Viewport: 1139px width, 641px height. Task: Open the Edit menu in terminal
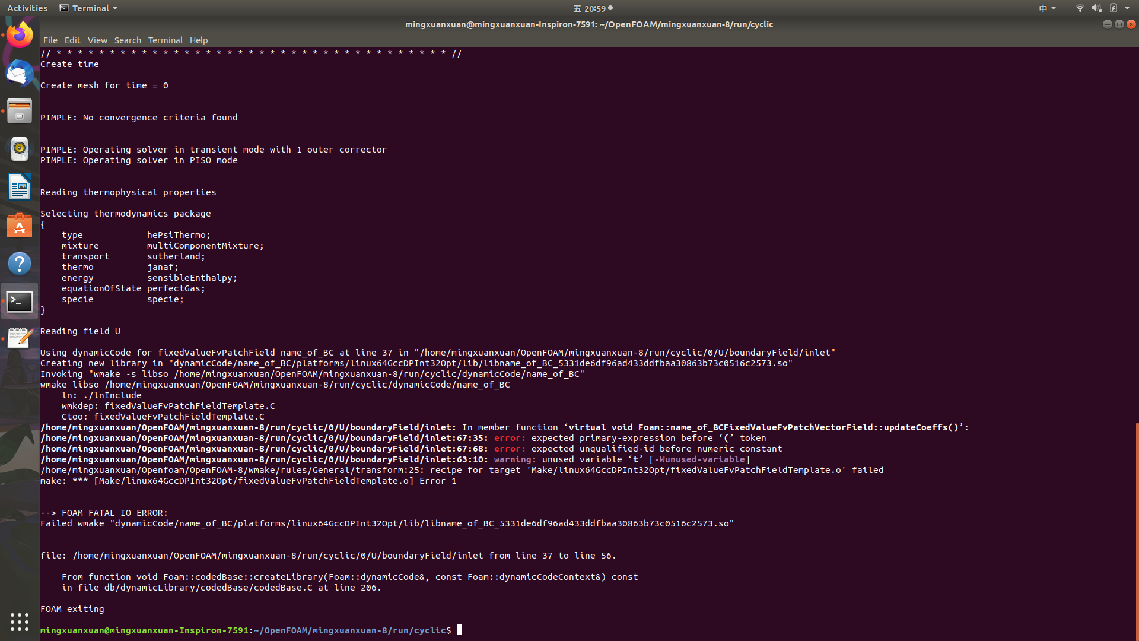72,40
